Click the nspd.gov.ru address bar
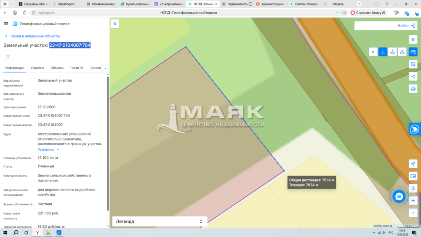Image resolution: width=421 pixels, height=237 pixels. pos(46,13)
